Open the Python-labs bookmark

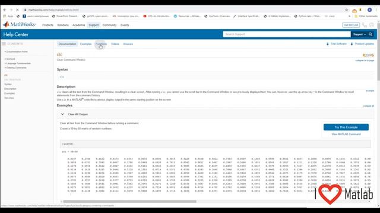(x=308, y=16)
